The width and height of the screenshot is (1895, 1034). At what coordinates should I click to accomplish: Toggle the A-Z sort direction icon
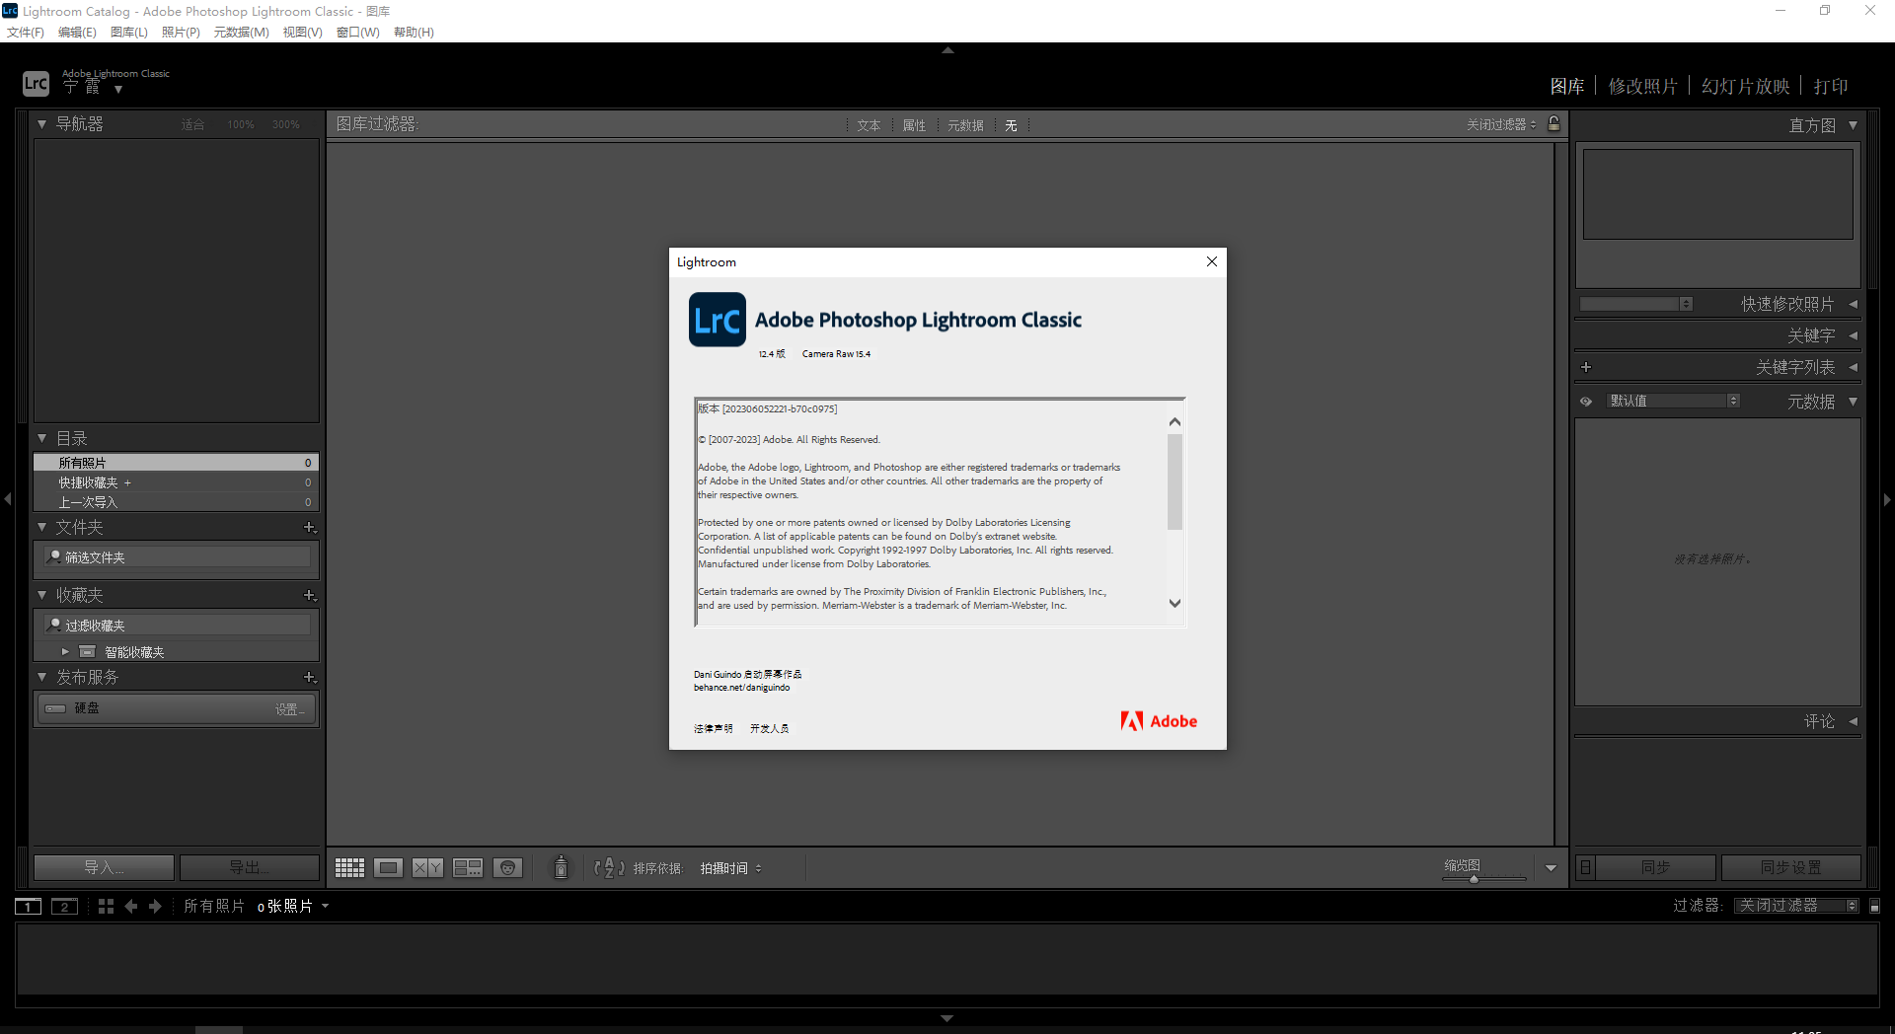pyautogui.click(x=609, y=867)
